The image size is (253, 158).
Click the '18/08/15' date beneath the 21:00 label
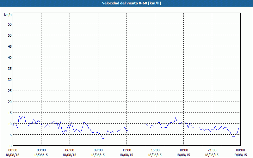(x=212, y=155)
